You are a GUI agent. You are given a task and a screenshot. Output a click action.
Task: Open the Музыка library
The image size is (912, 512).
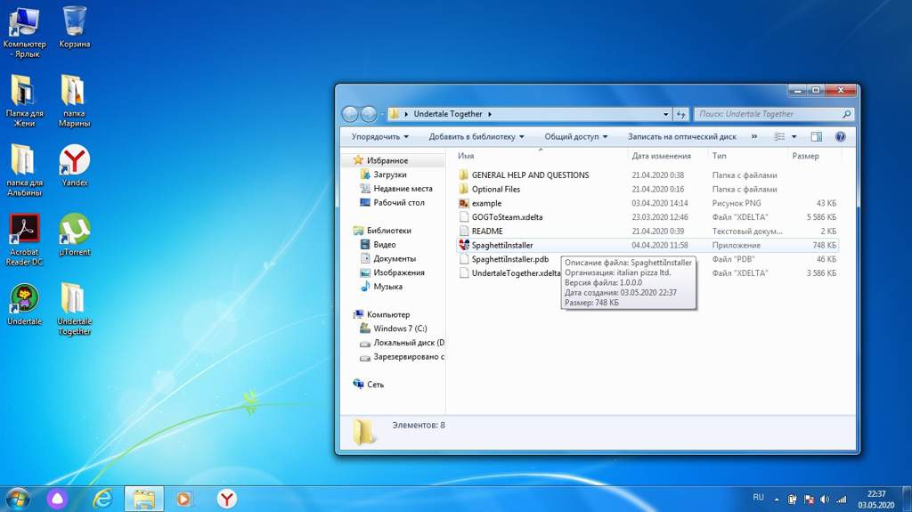pos(387,286)
